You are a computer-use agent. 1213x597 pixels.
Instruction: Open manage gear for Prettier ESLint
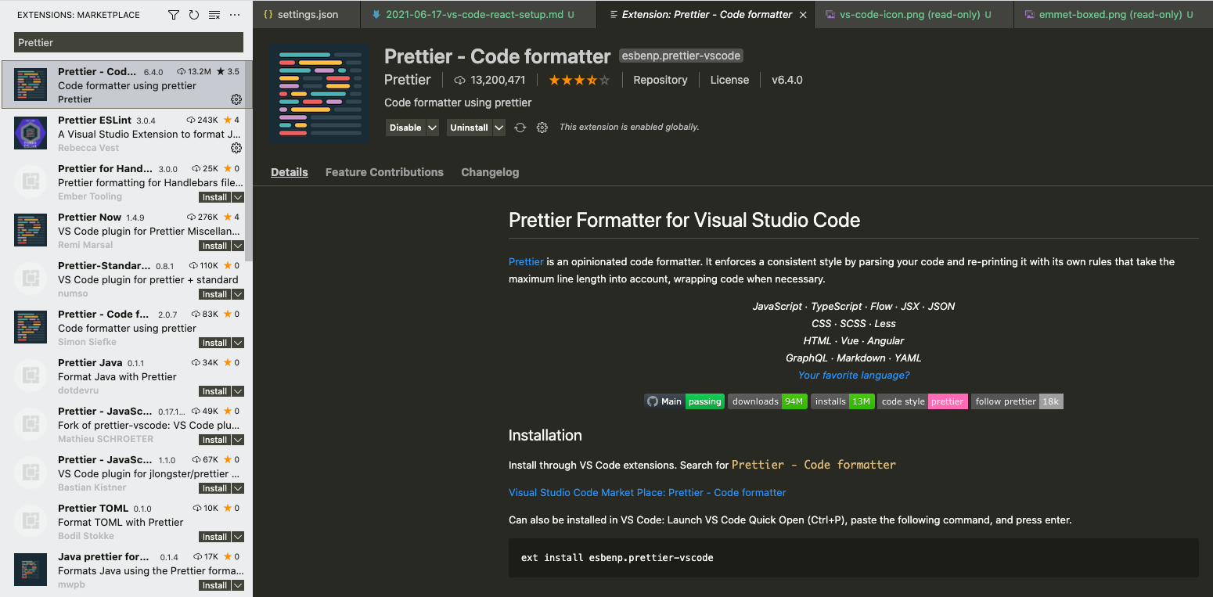tap(236, 148)
